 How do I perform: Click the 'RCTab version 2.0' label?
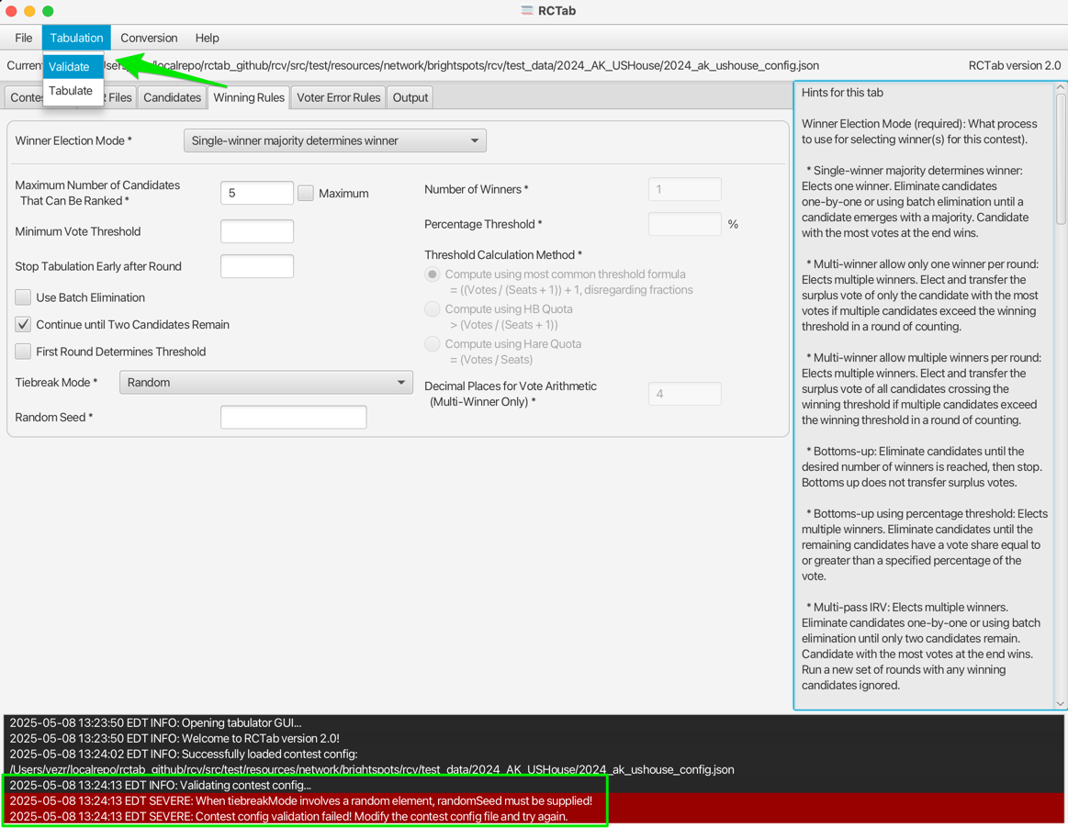point(1014,66)
